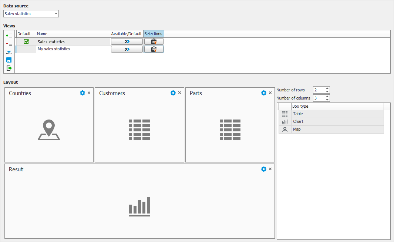The height and width of the screenshot is (242, 394).
Task: Open settings gear for Countries box
Action: (x=82, y=93)
